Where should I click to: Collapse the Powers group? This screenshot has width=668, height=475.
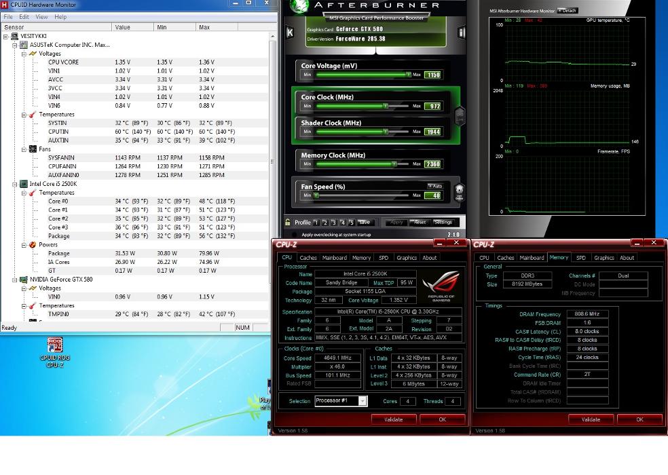[24, 246]
